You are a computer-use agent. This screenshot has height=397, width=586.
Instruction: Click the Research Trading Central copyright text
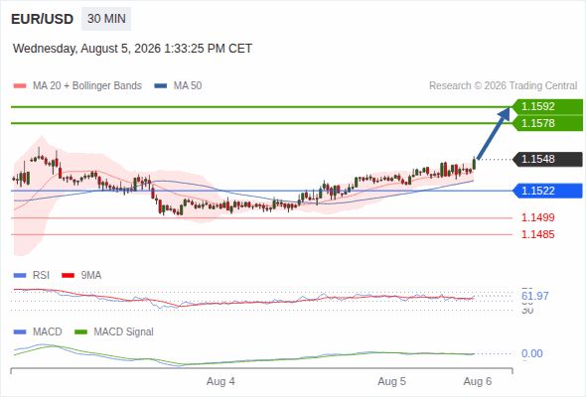pyautogui.click(x=503, y=86)
